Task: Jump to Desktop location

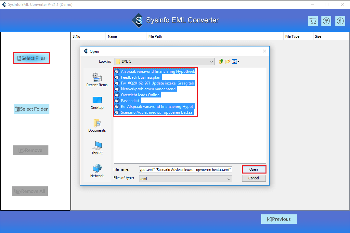Action: 97,103
